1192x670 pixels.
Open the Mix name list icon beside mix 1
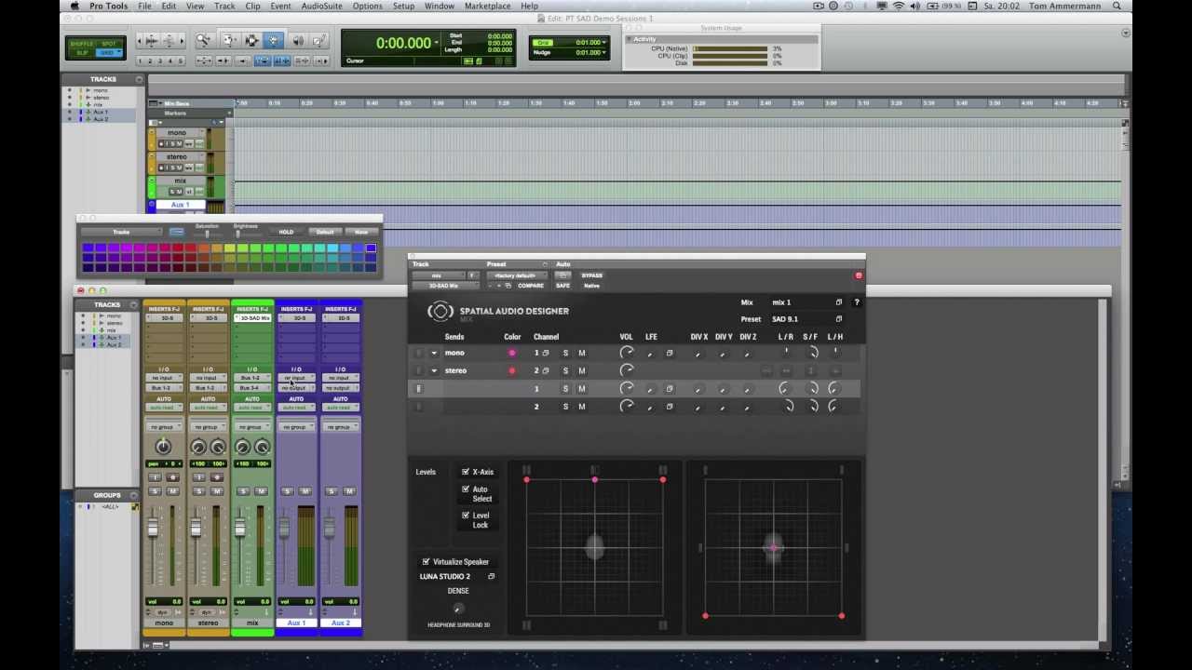coord(838,302)
